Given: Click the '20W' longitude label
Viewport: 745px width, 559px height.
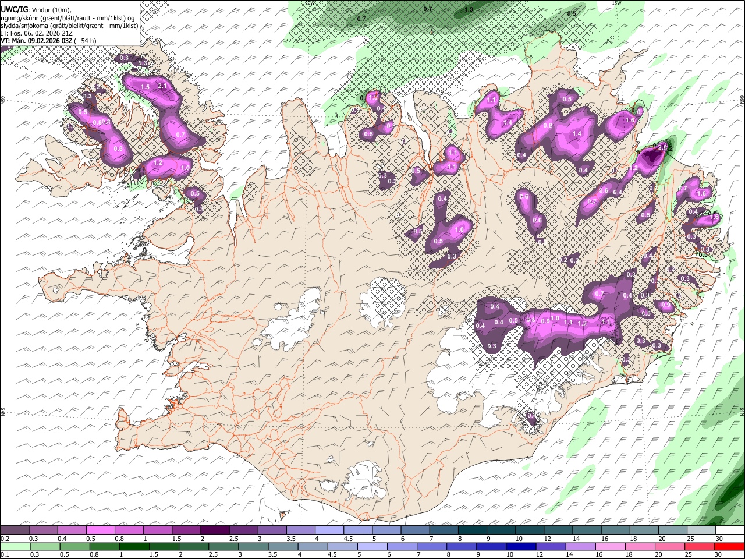Looking at the screenshot, I should [310, 3].
